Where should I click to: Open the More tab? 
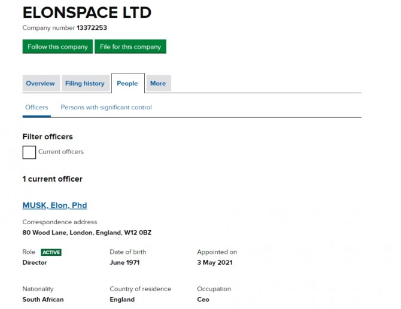[158, 84]
